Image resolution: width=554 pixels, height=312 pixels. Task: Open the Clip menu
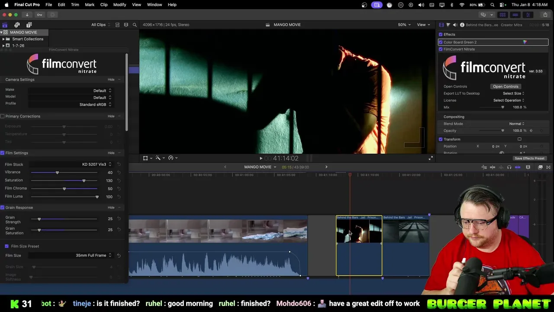coord(104,5)
